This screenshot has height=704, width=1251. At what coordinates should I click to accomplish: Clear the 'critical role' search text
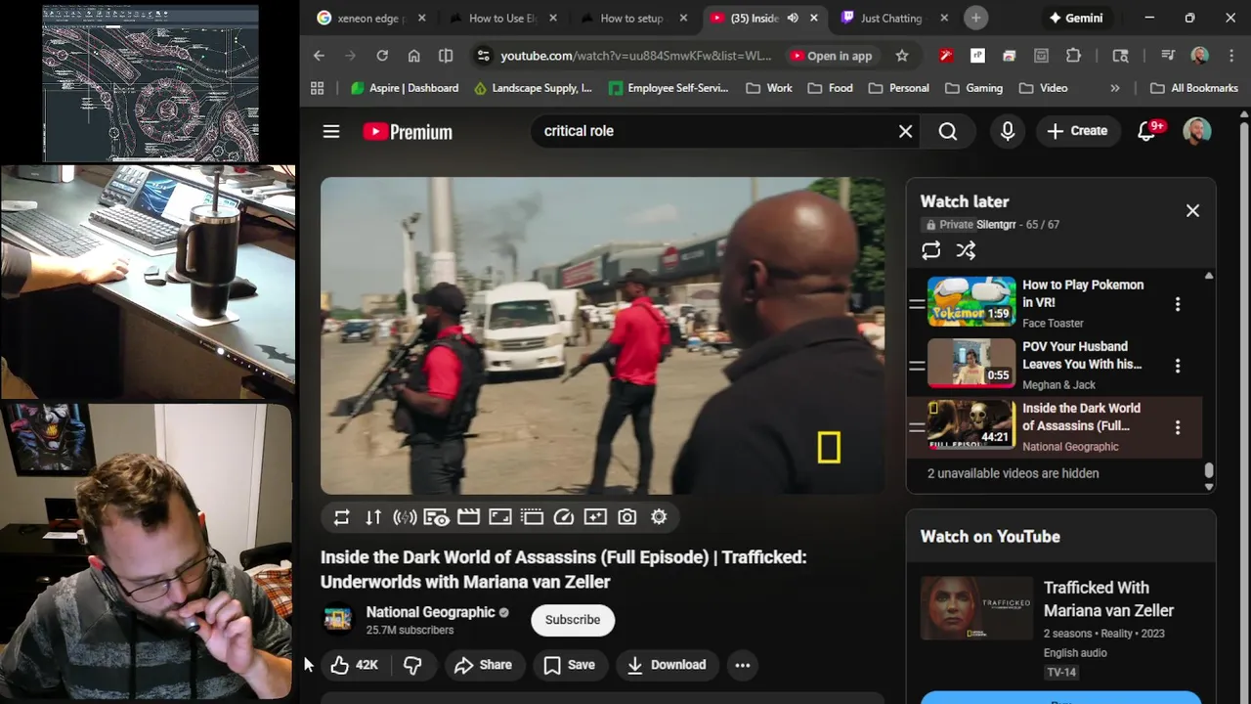coord(905,131)
